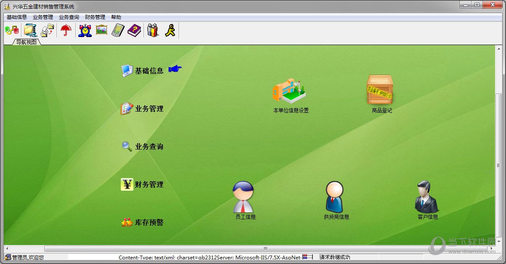
Task: Click the 客户信息 label
Action: (x=428, y=217)
